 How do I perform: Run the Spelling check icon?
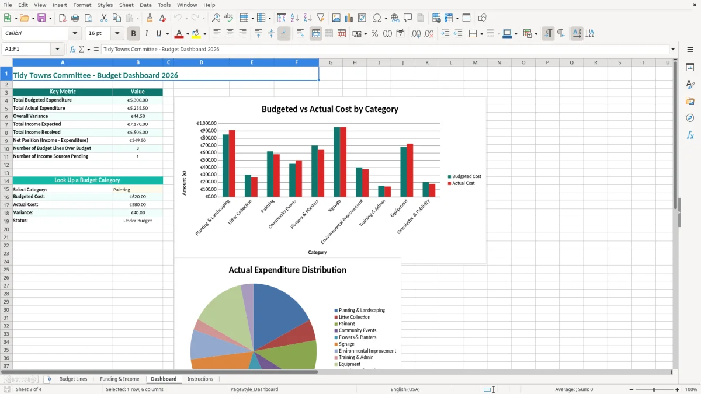coord(229,18)
